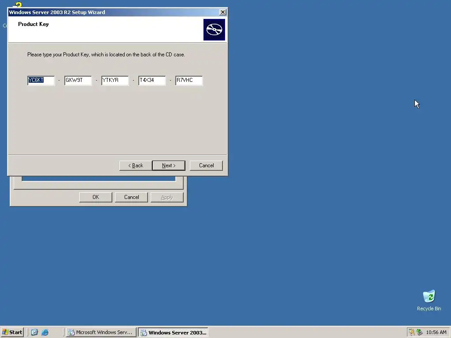
Task: Click fifth product key field R7VHC
Action: tap(189, 81)
